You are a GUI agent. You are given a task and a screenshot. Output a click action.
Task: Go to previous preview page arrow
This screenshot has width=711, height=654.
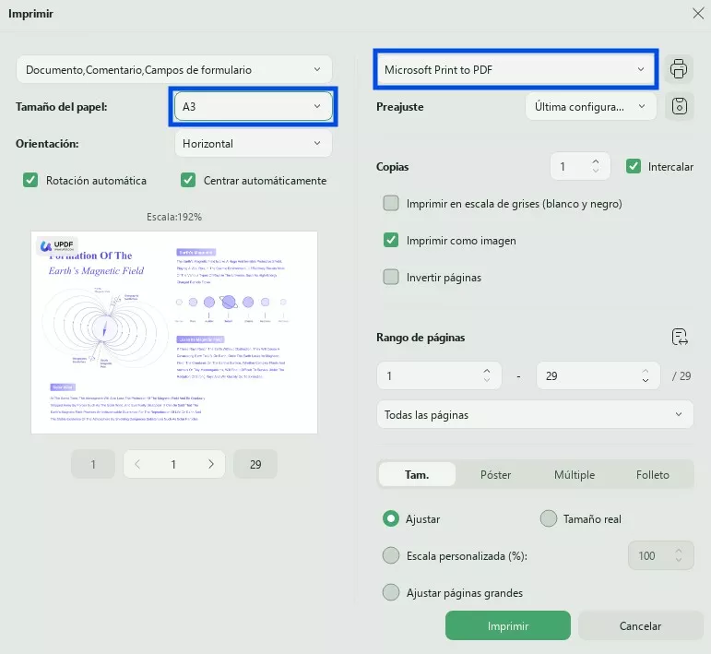click(x=137, y=464)
